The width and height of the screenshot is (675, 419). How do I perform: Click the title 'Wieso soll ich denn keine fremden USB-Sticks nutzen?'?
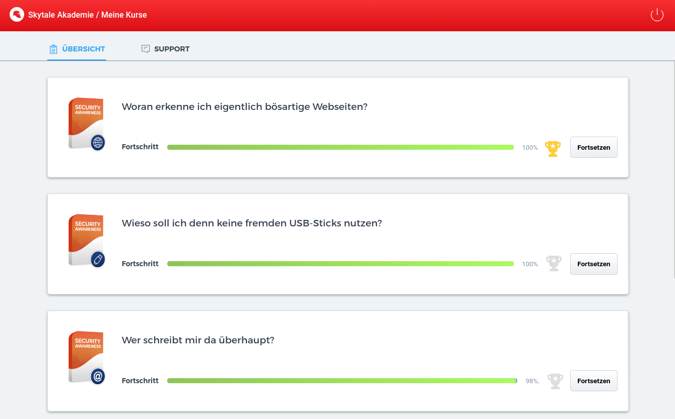tap(252, 223)
